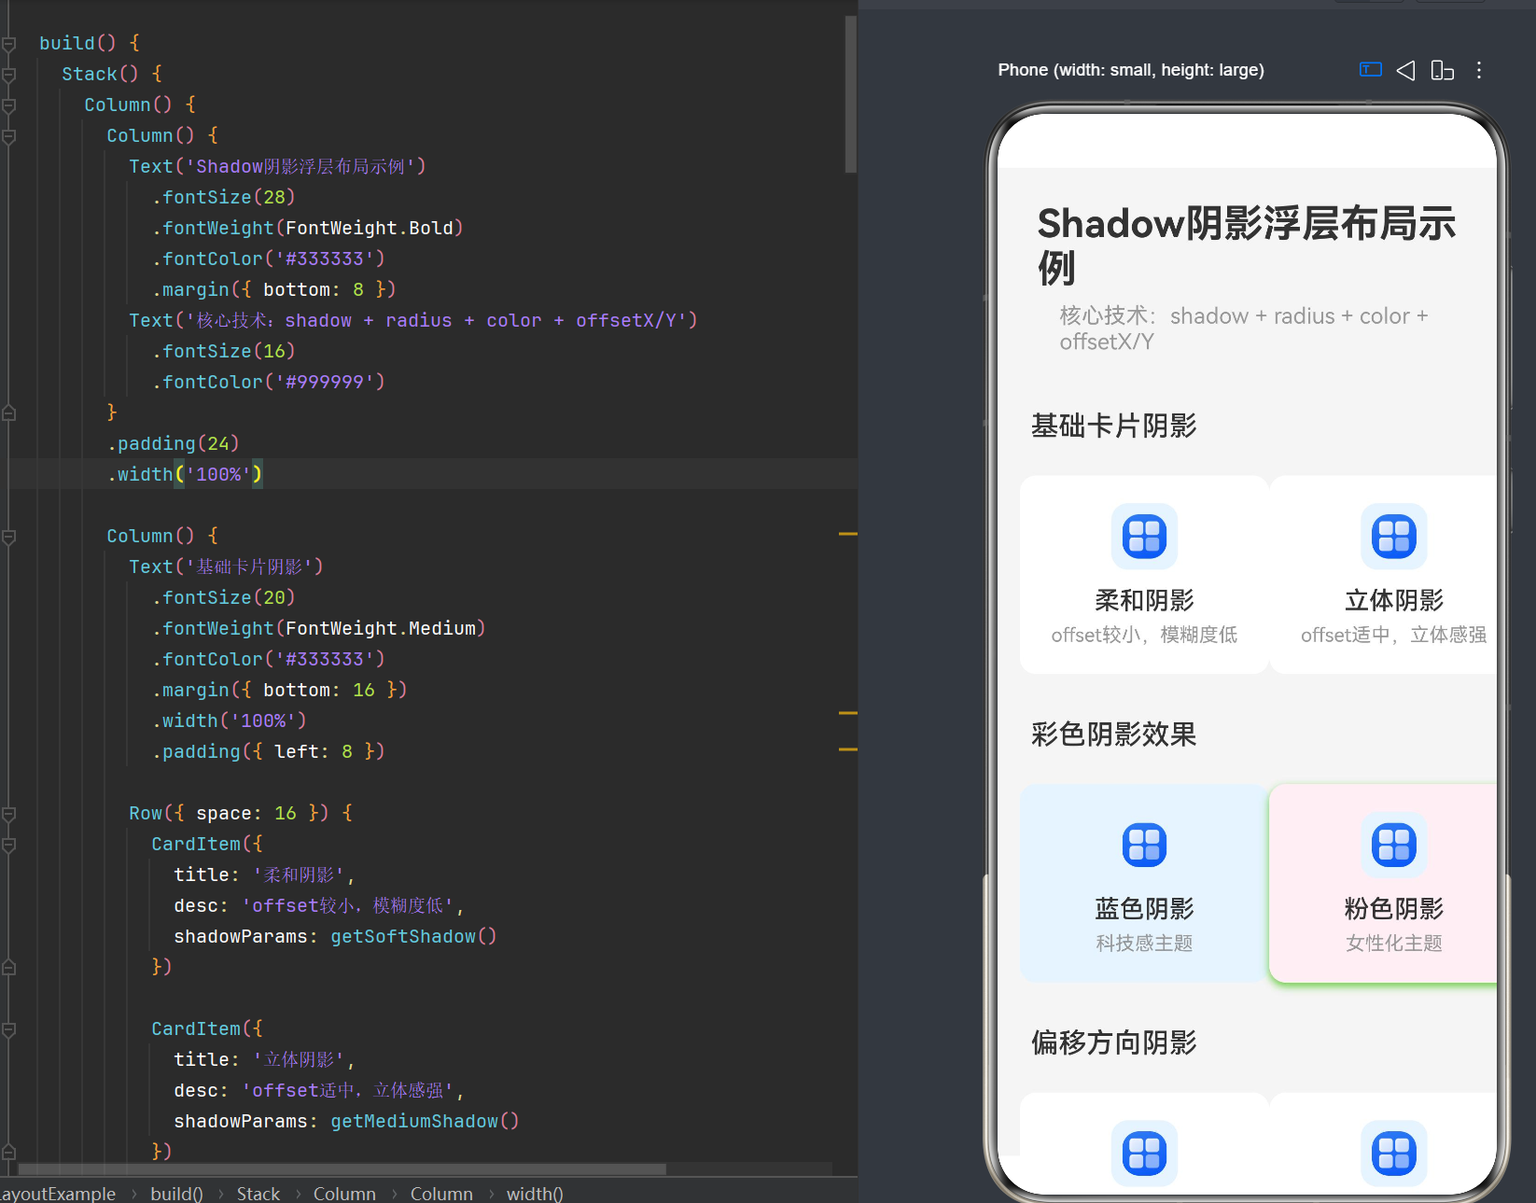Fold the CardItem block titled 柔和阴影
1536x1203 pixels.
[8, 845]
